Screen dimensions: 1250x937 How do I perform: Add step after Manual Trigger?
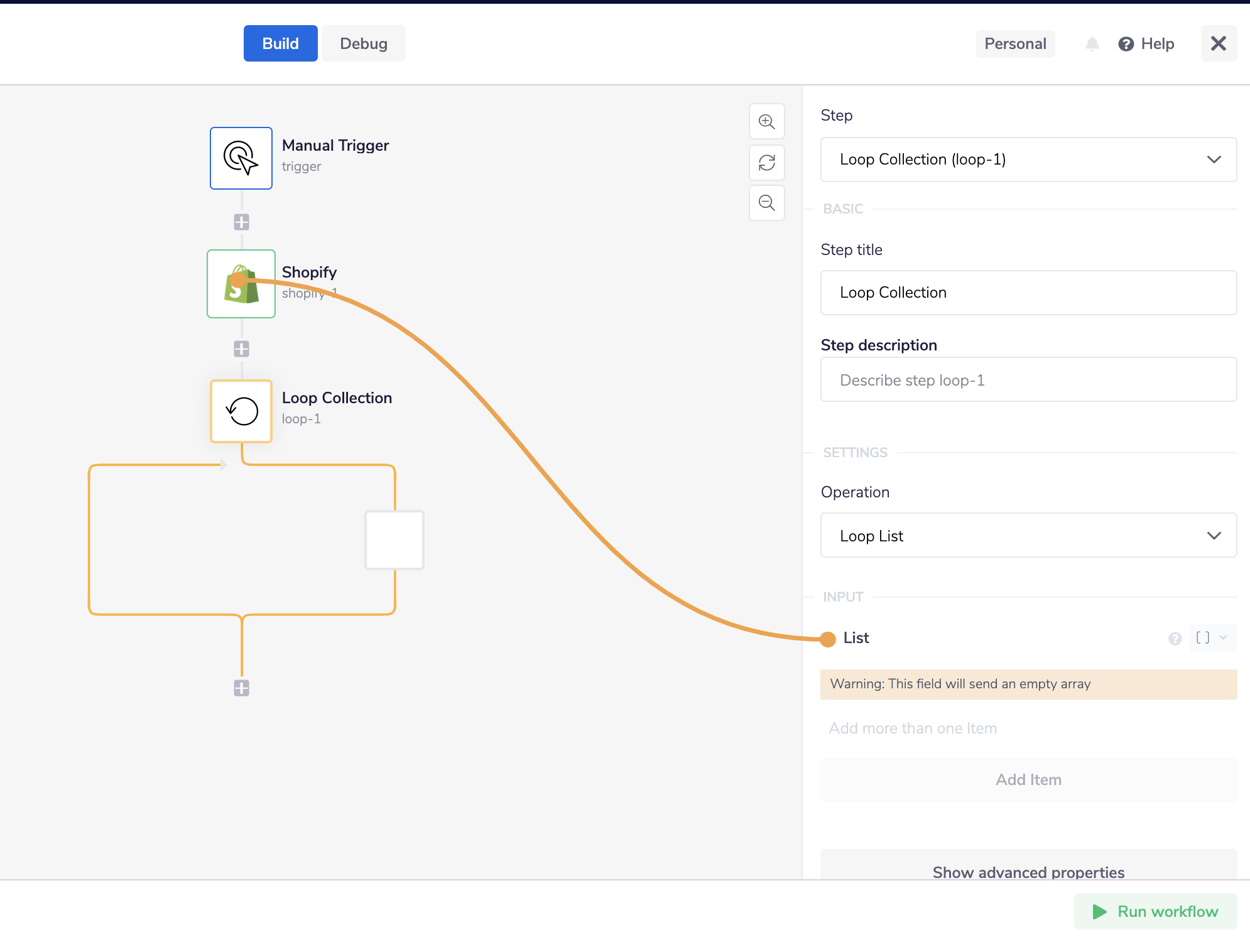[241, 222]
